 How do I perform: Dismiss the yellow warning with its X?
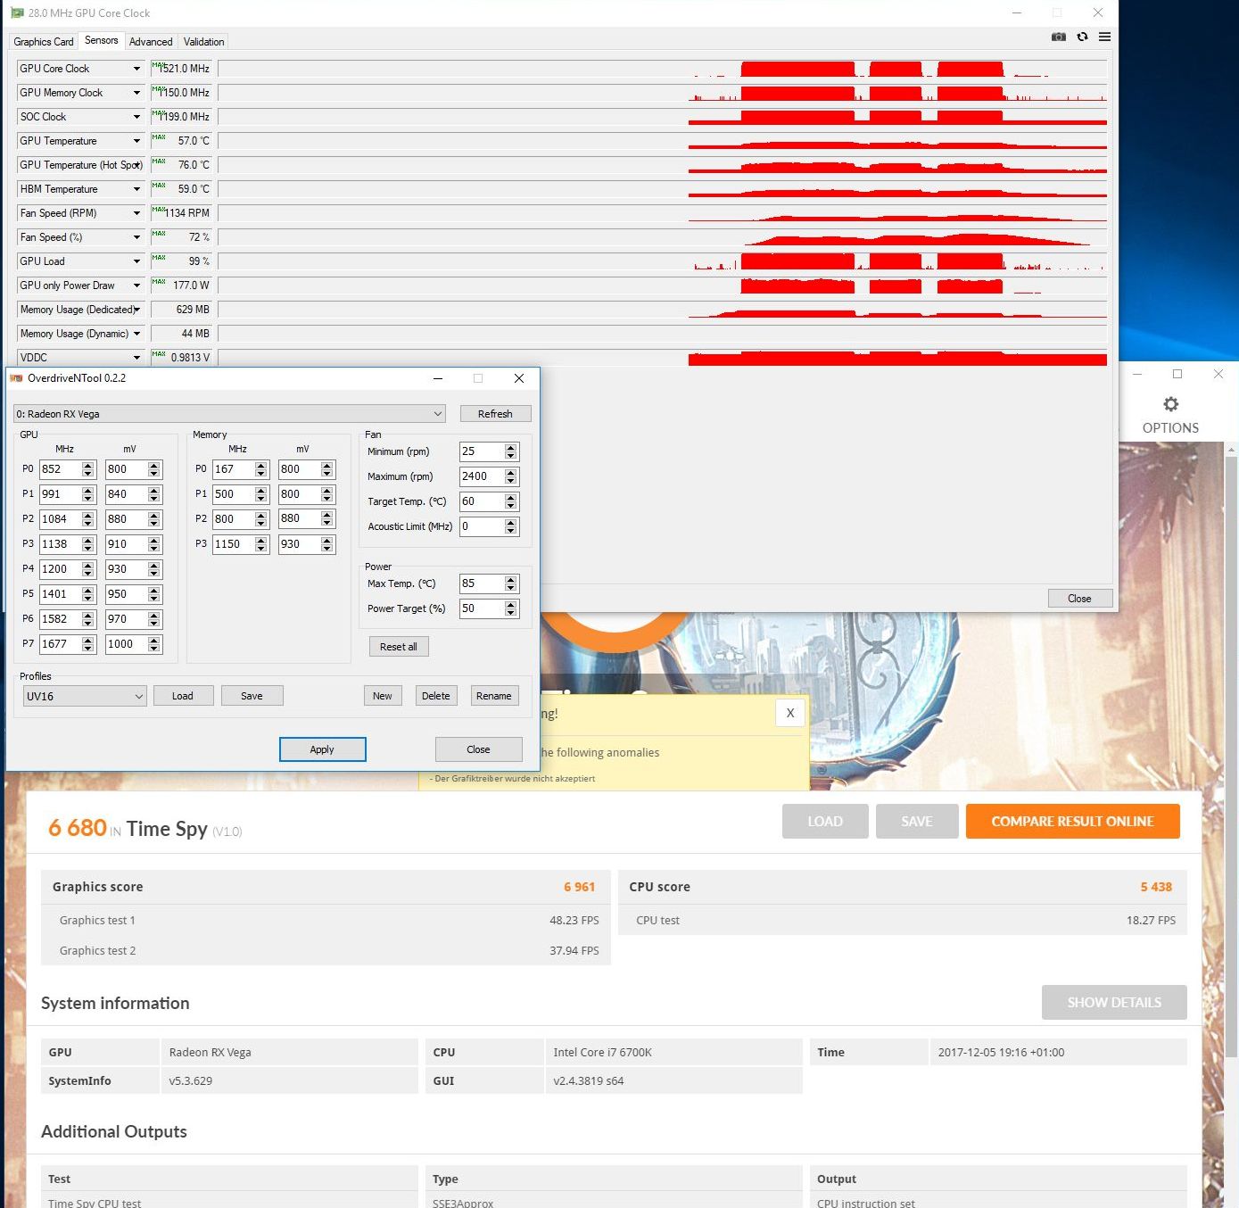[790, 713]
